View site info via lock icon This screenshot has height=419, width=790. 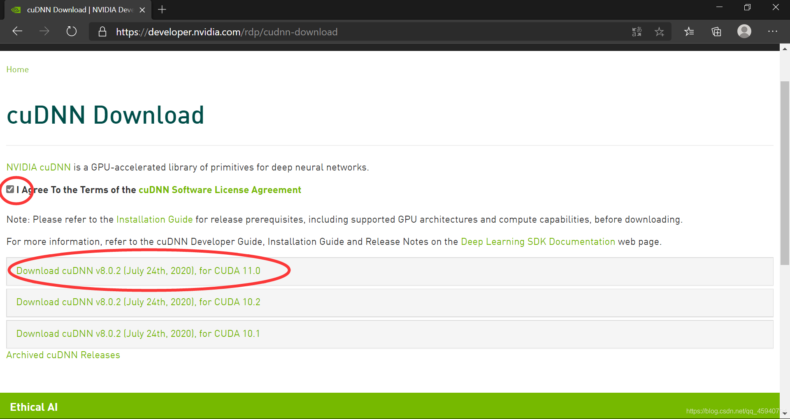[102, 32]
